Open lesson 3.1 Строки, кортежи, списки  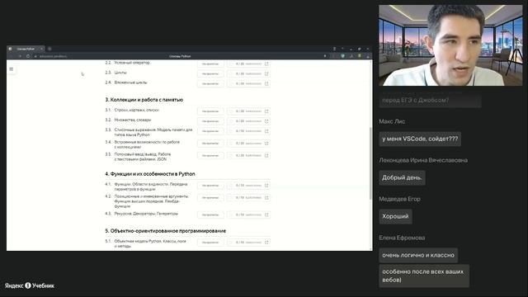136,110
